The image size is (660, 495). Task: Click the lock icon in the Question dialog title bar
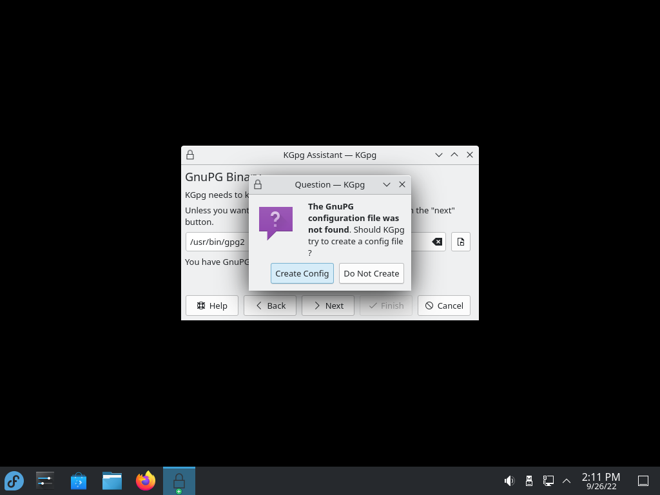tap(258, 184)
